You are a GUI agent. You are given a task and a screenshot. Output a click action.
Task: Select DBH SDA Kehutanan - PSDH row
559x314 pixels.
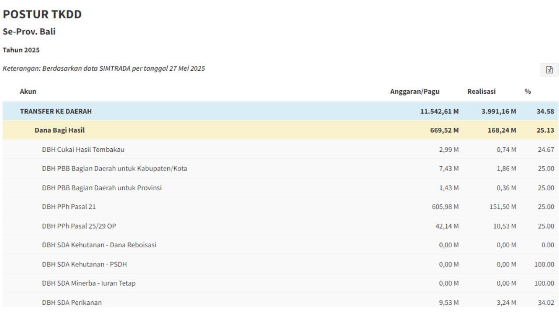pos(84,264)
